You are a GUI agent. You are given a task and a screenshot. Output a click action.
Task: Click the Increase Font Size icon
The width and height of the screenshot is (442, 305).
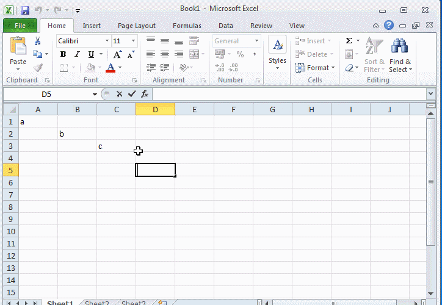point(119,54)
